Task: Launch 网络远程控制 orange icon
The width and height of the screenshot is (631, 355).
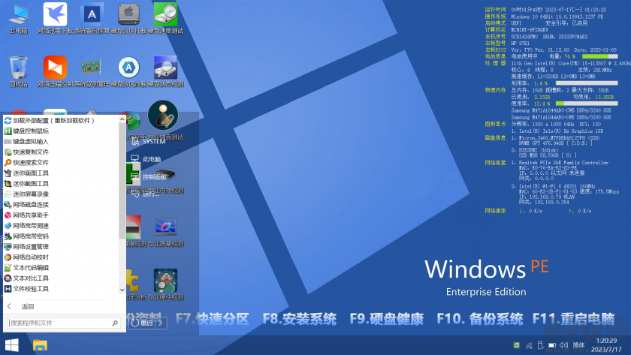Action: (x=55, y=71)
